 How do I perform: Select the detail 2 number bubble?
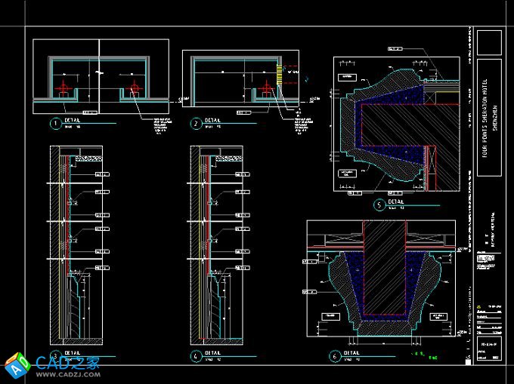196,123
